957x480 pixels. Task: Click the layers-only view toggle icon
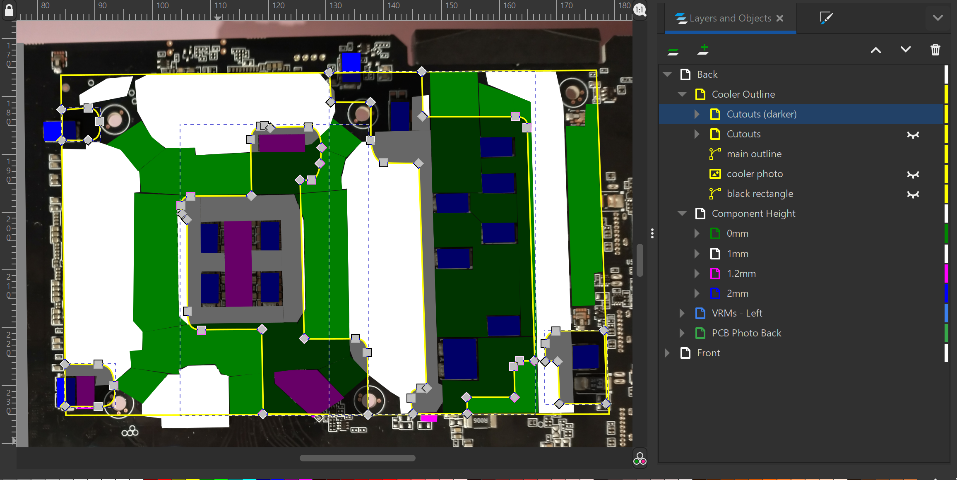tap(673, 51)
